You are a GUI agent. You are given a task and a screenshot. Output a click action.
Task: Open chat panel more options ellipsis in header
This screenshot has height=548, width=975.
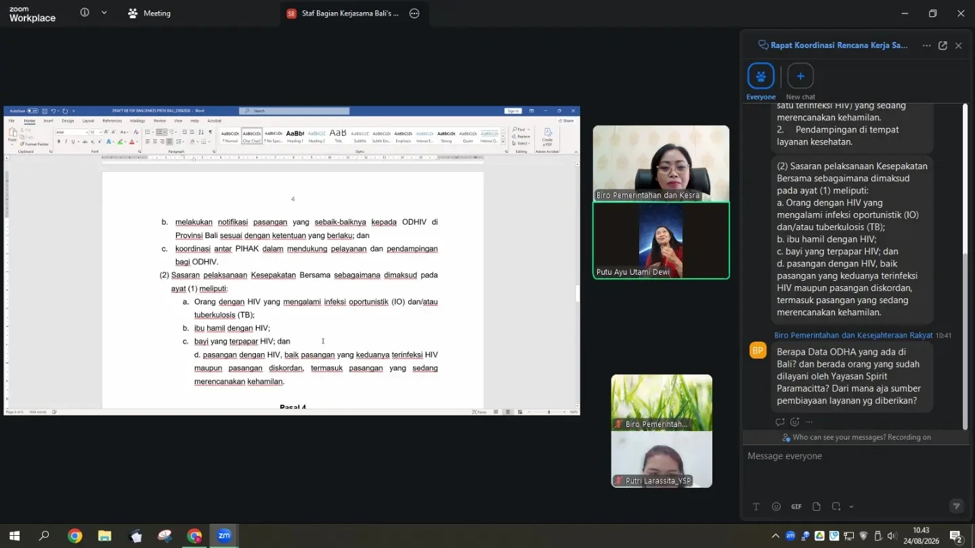pos(926,45)
